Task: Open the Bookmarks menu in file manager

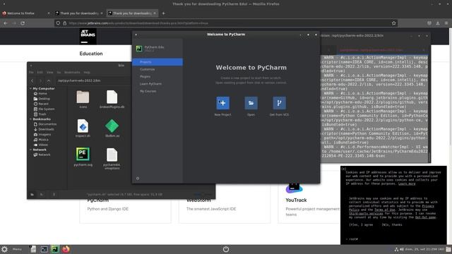Action: (72, 72)
